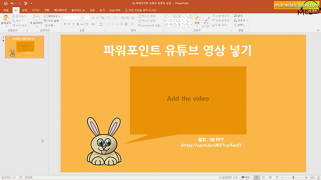Open the Shape Fill (도형 채우기) dropdown
The width and height of the screenshot is (321, 180).
pyautogui.click(x=221, y=16)
